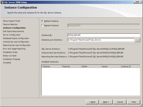Cancel the setup wizard
The image size is (143, 107).
coord(120,102)
